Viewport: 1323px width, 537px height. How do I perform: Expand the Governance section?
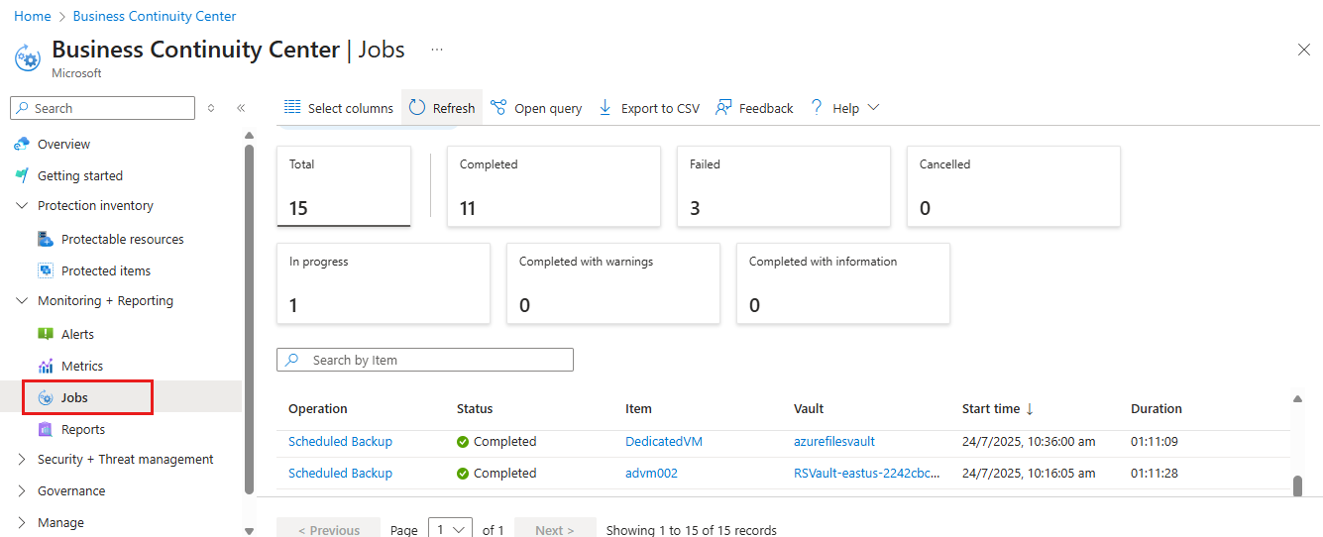coord(23,491)
